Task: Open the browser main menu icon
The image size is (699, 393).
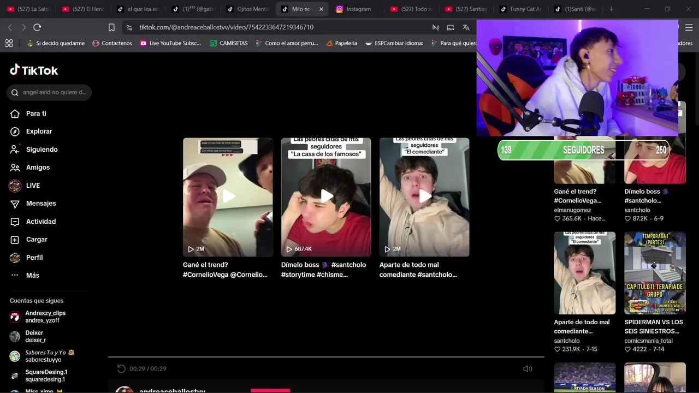Action: 689,27
